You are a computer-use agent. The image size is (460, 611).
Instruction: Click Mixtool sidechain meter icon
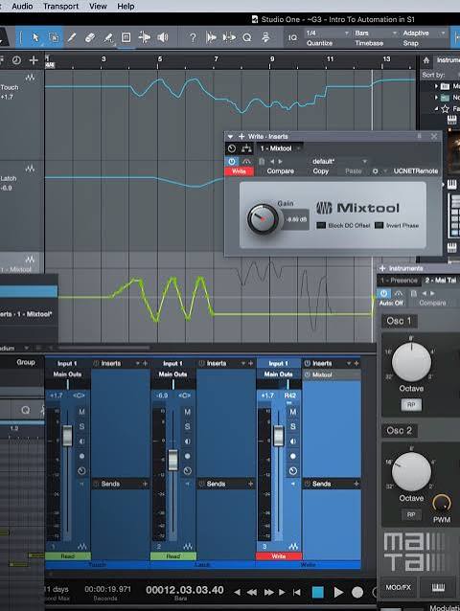246,161
